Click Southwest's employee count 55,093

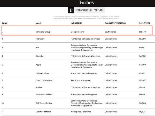[x=142, y=95]
